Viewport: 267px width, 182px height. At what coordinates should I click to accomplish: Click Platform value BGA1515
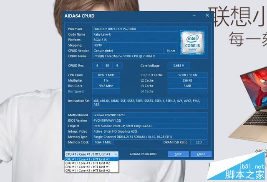pos(135,40)
